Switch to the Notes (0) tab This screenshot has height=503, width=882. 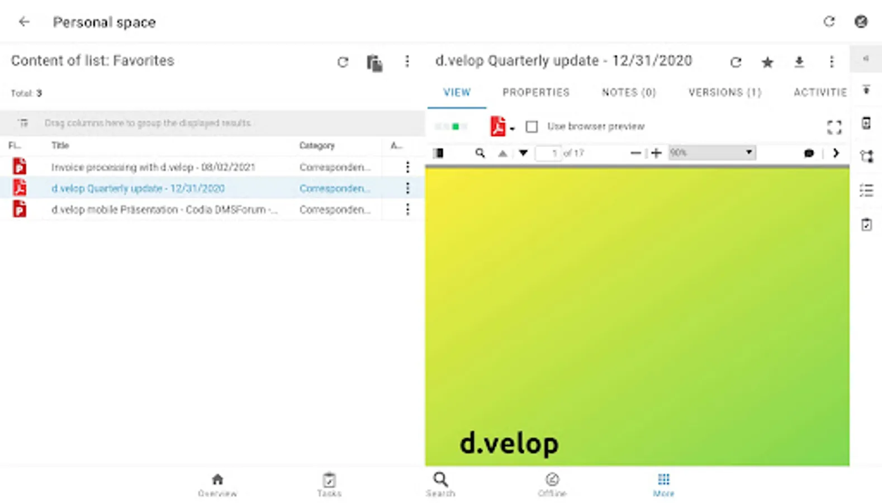click(x=629, y=92)
